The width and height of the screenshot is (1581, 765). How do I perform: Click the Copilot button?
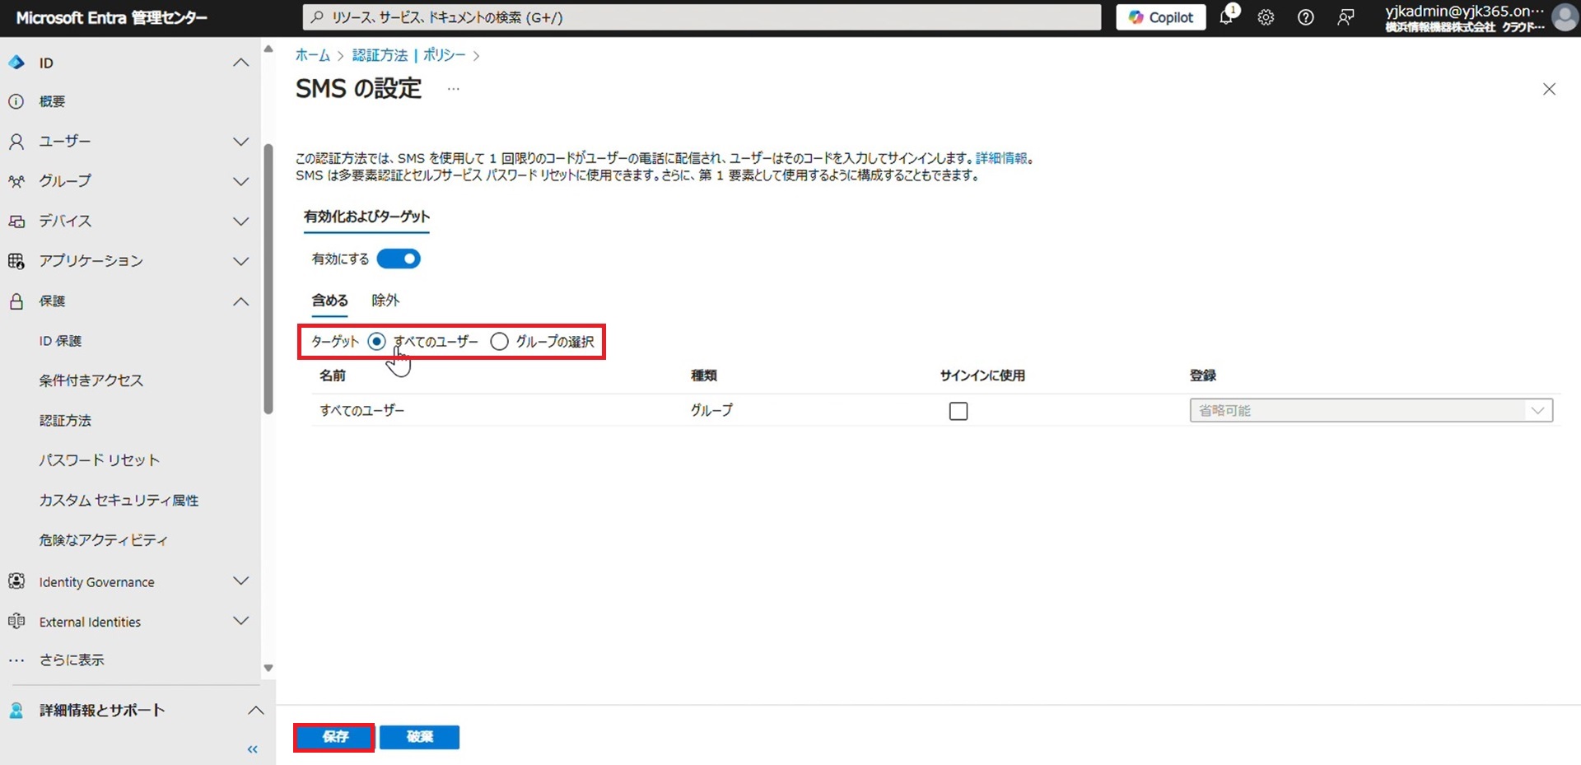[x=1160, y=17]
